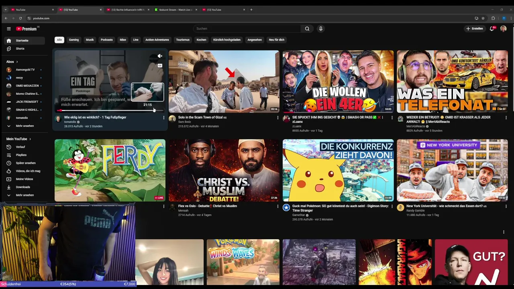
Task: Select the Action-Adventures filter chip
Action: (157, 40)
